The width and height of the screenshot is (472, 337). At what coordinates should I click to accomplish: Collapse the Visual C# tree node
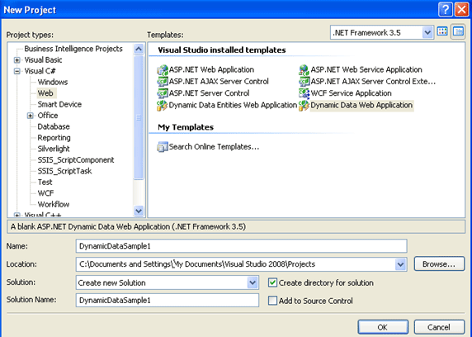point(17,71)
